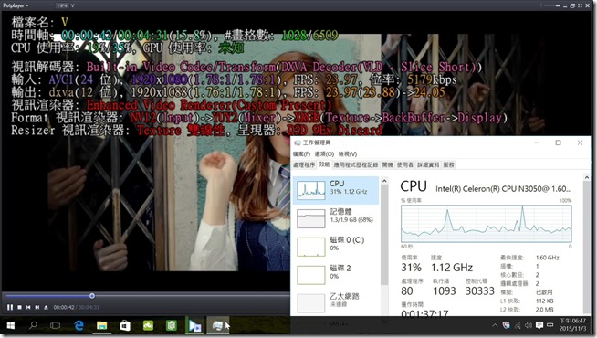The height and width of the screenshot is (338, 597).
Task: Switch to 使用者 tab
Action: tap(404, 164)
